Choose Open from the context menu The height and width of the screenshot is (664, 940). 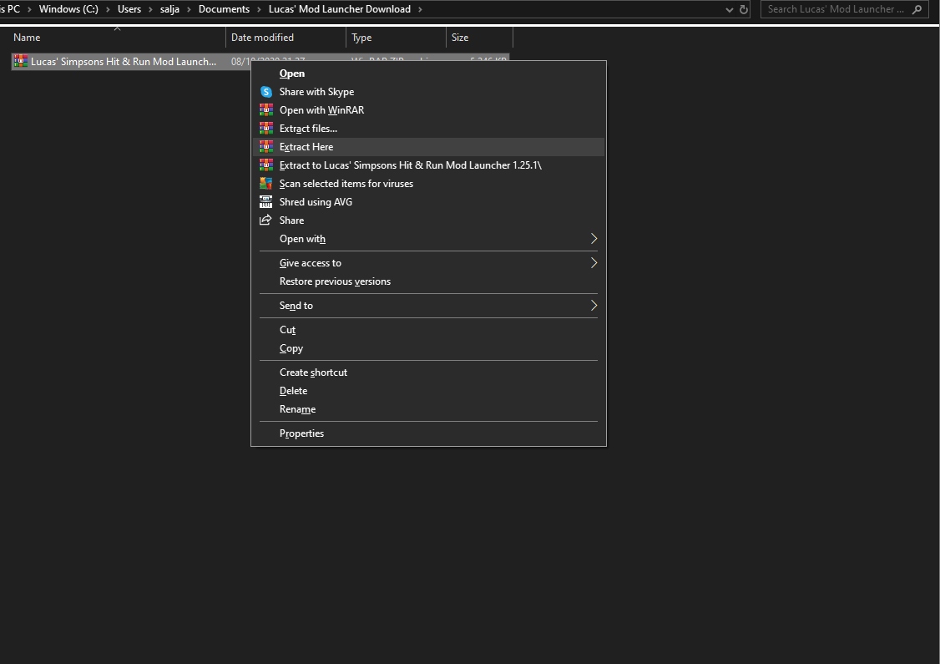coord(428,73)
